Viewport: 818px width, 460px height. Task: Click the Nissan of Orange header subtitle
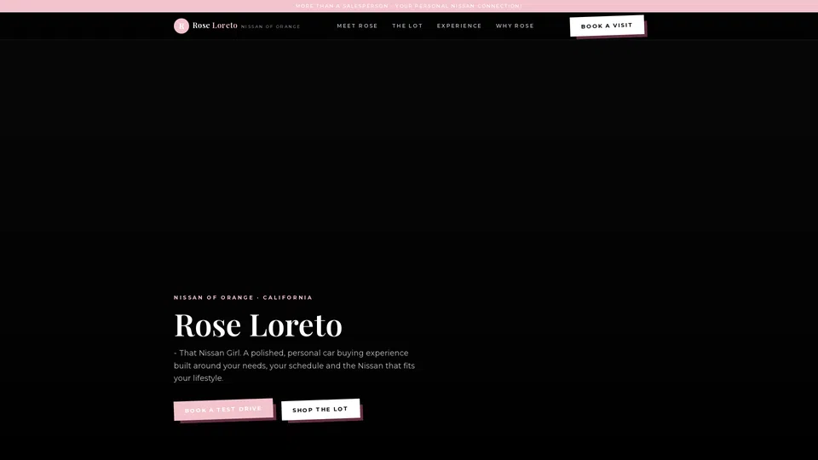point(270,26)
